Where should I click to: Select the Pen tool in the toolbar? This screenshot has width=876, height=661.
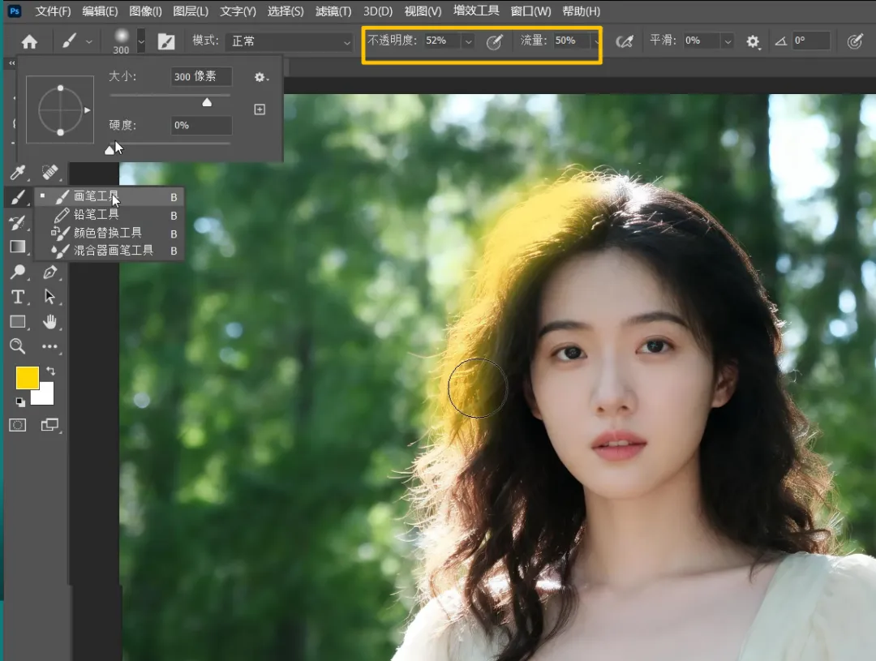point(50,273)
